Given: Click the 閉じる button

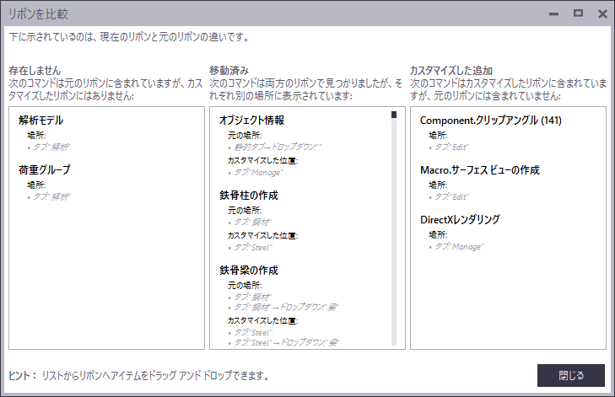Looking at the screenshot, I should click(570, 375).
